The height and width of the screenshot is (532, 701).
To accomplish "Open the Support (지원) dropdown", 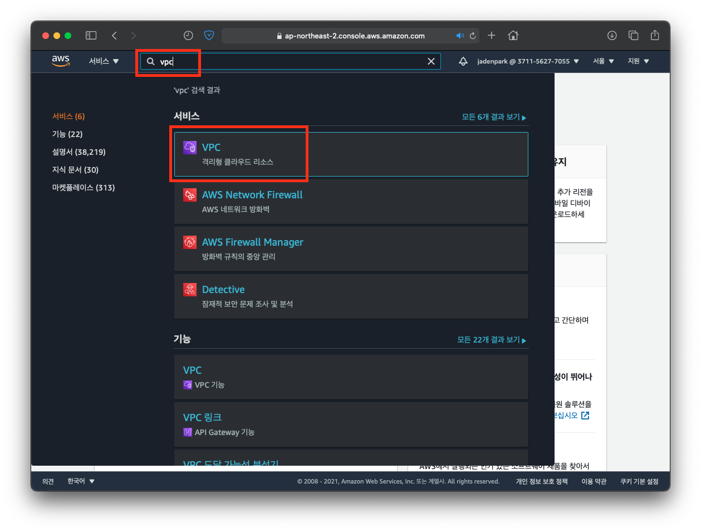I will [638, 61].
